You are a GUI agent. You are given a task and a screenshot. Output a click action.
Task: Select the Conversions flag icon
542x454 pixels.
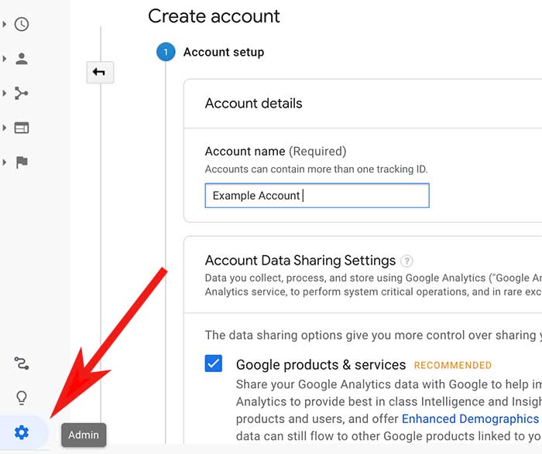coord(22,162)
